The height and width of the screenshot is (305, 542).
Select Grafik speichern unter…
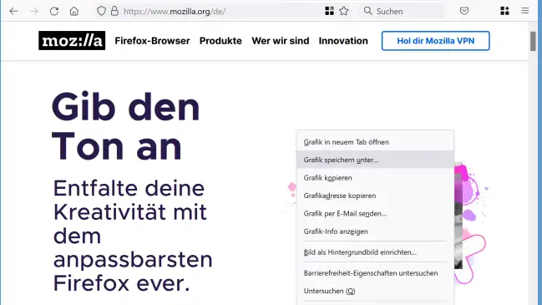click(x=375, y=160)
